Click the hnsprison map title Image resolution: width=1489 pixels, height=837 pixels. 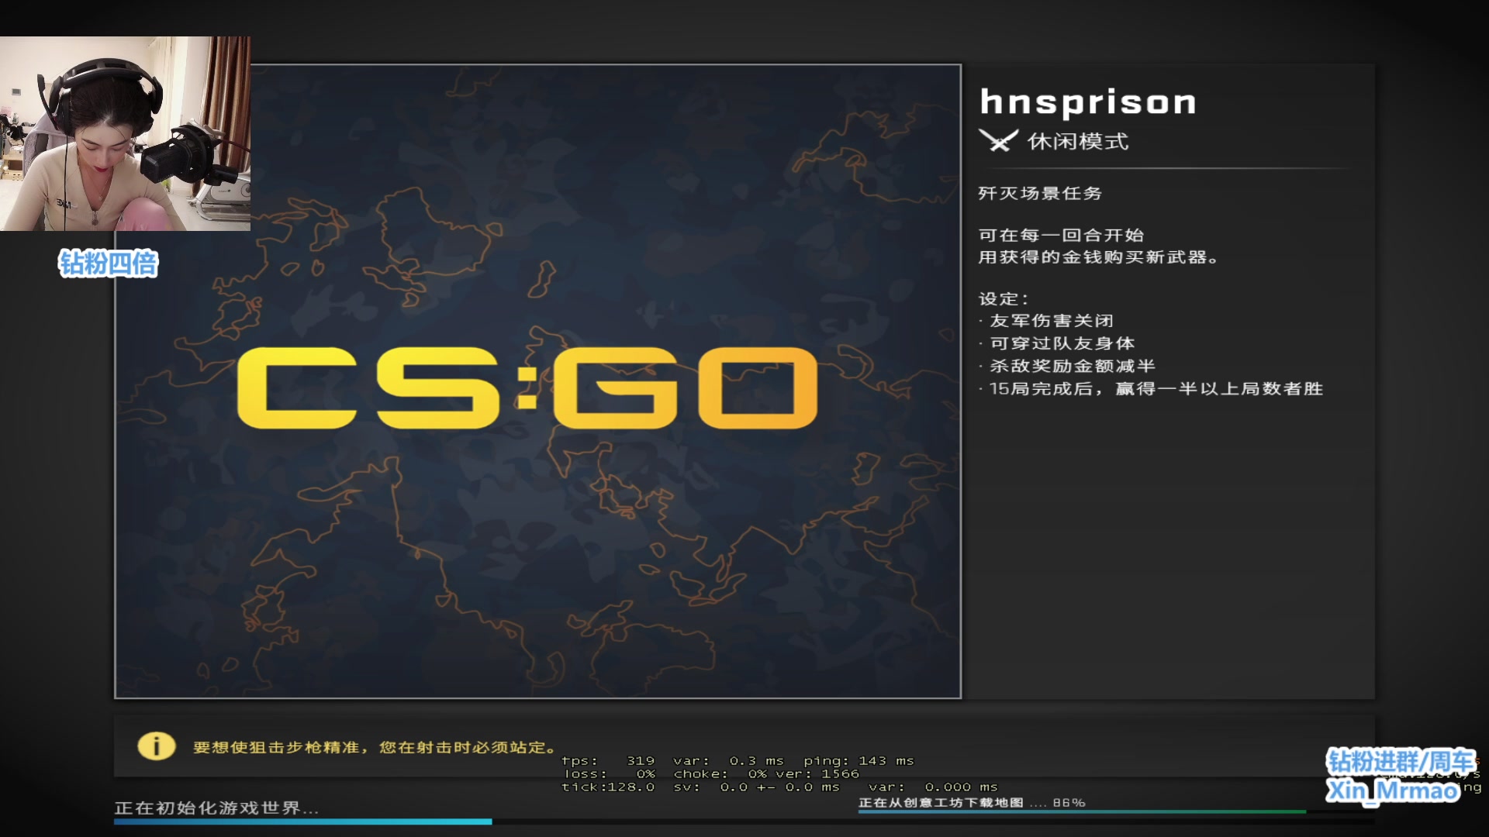coord(1088,102)
